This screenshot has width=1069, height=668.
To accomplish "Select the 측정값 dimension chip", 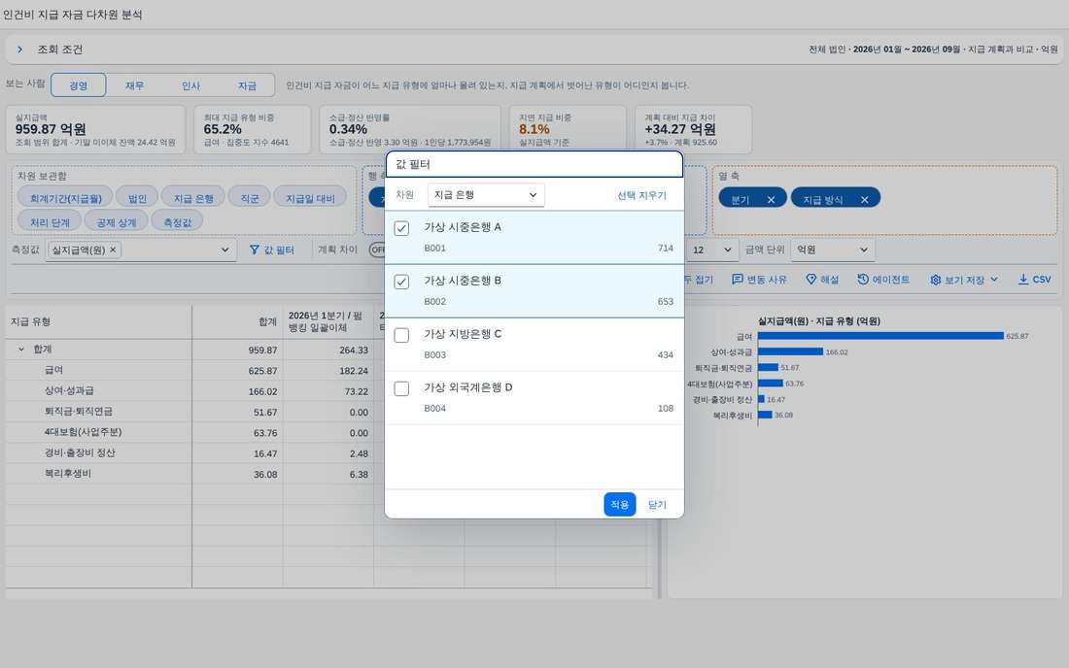I will (177, 222).
